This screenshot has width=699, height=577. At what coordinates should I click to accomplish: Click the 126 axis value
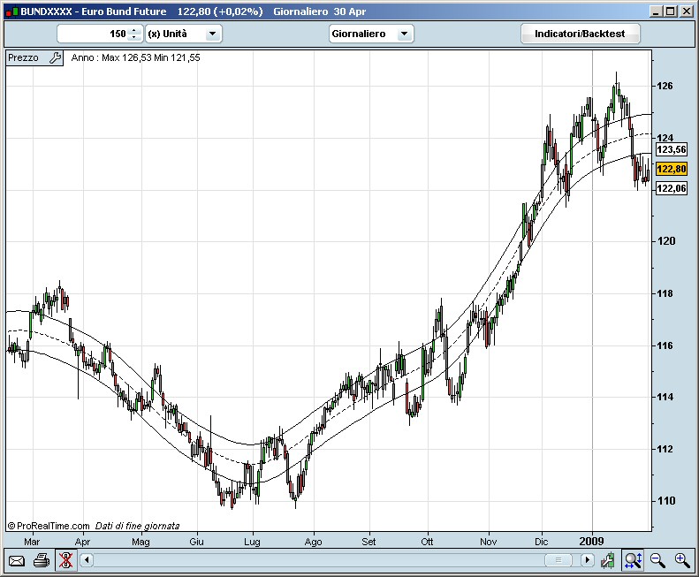(x=665, y=86)
